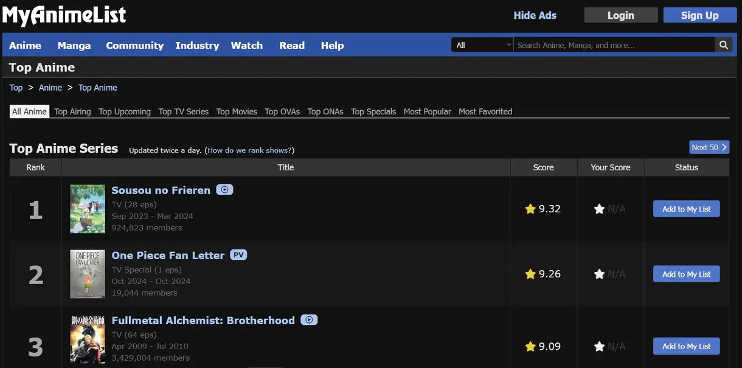Play the Fullmetal Alchemist: Brotherhood video icon
Viewport: 742px width, 368px height.
(309, 320)
